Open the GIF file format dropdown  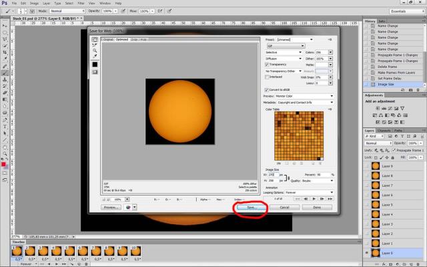coord(284,46)
